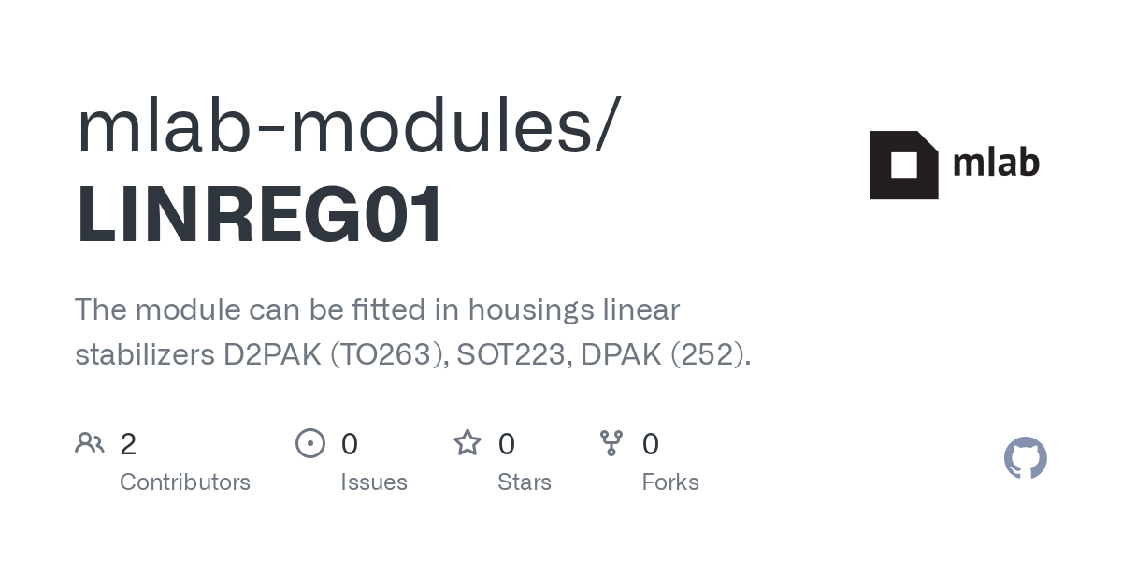
Task: Click the forks count of 0
Action: coord(651,444)
